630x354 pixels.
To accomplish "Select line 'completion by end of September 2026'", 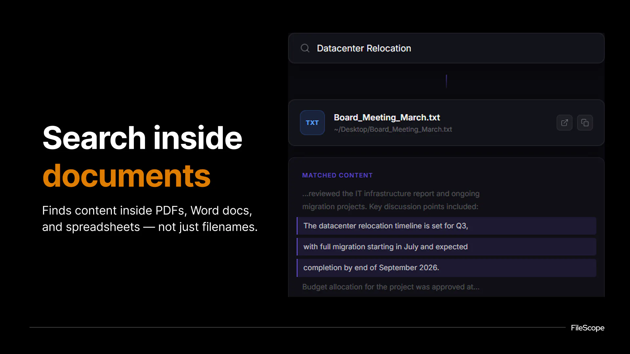I will coord(446,268).
